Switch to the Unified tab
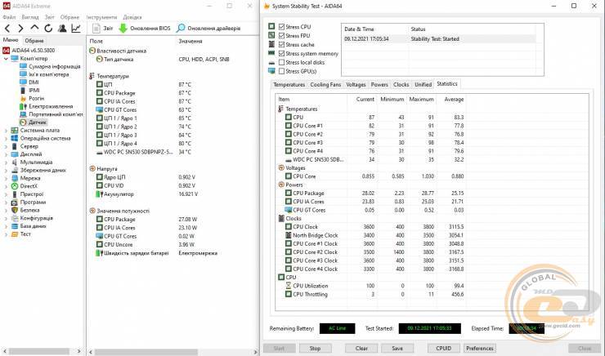 click(423, 84)
